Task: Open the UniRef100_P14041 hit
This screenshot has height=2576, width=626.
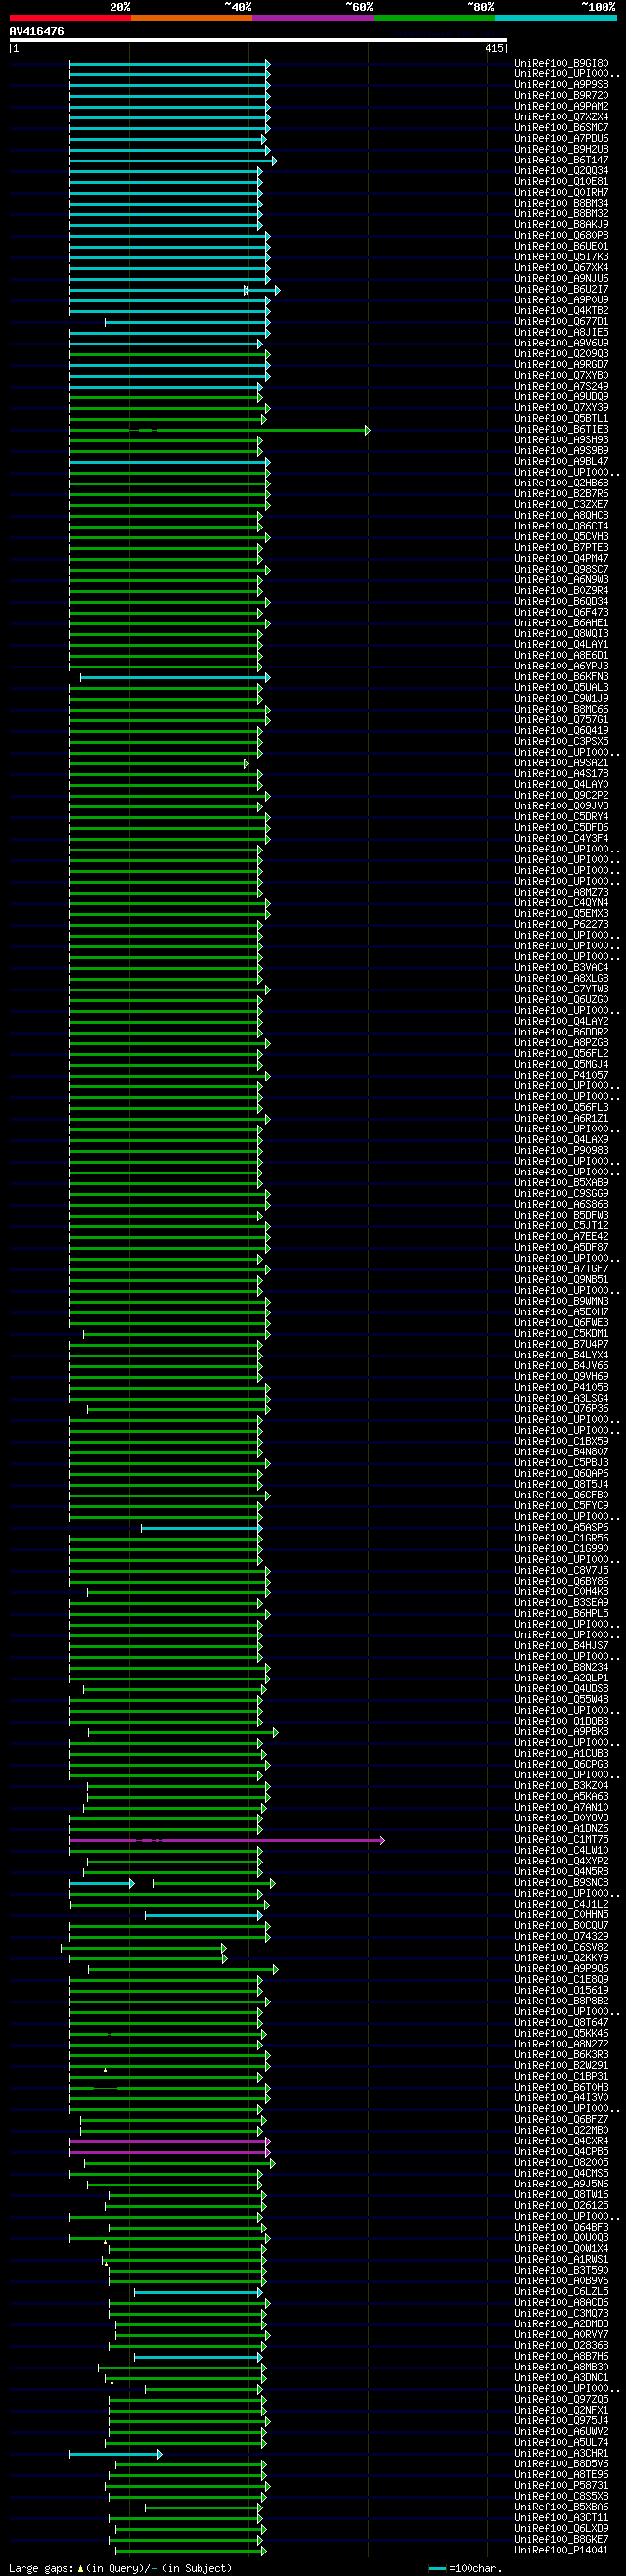Action: pos(561,2550)
